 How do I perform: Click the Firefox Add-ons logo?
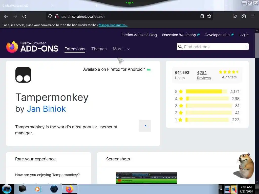pos(32,47)
